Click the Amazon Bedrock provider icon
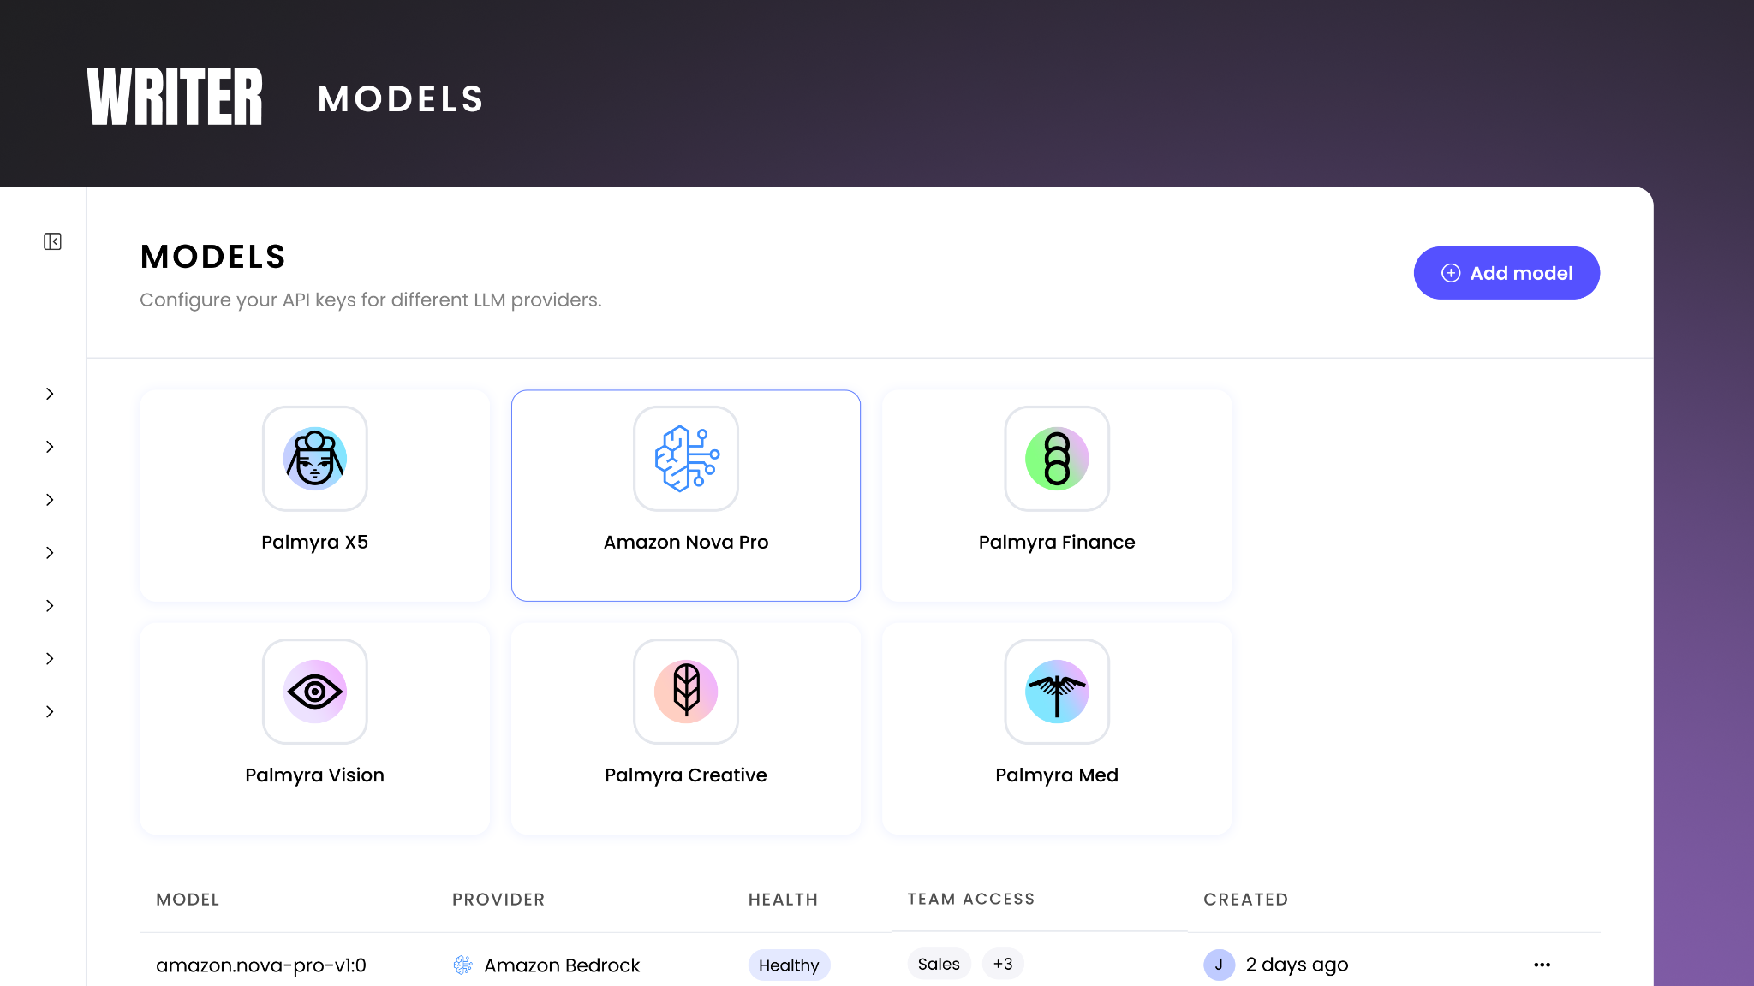Image resolution: width=1754 pixels, height=986 pixels. pyautogui.click(x=462, y=965)
